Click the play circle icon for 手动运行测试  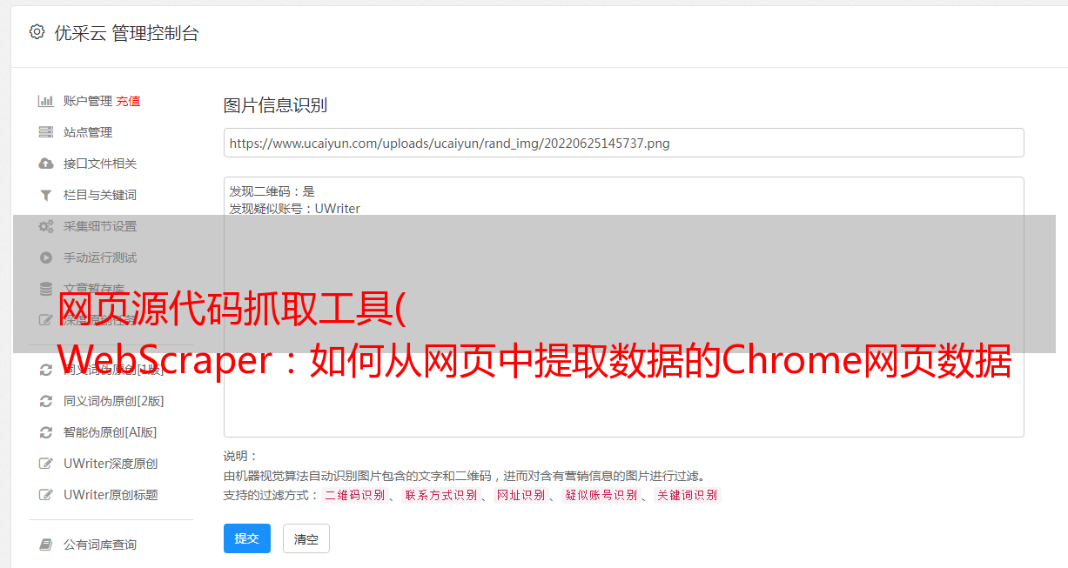pyautogui.click(x=46, y=257)
